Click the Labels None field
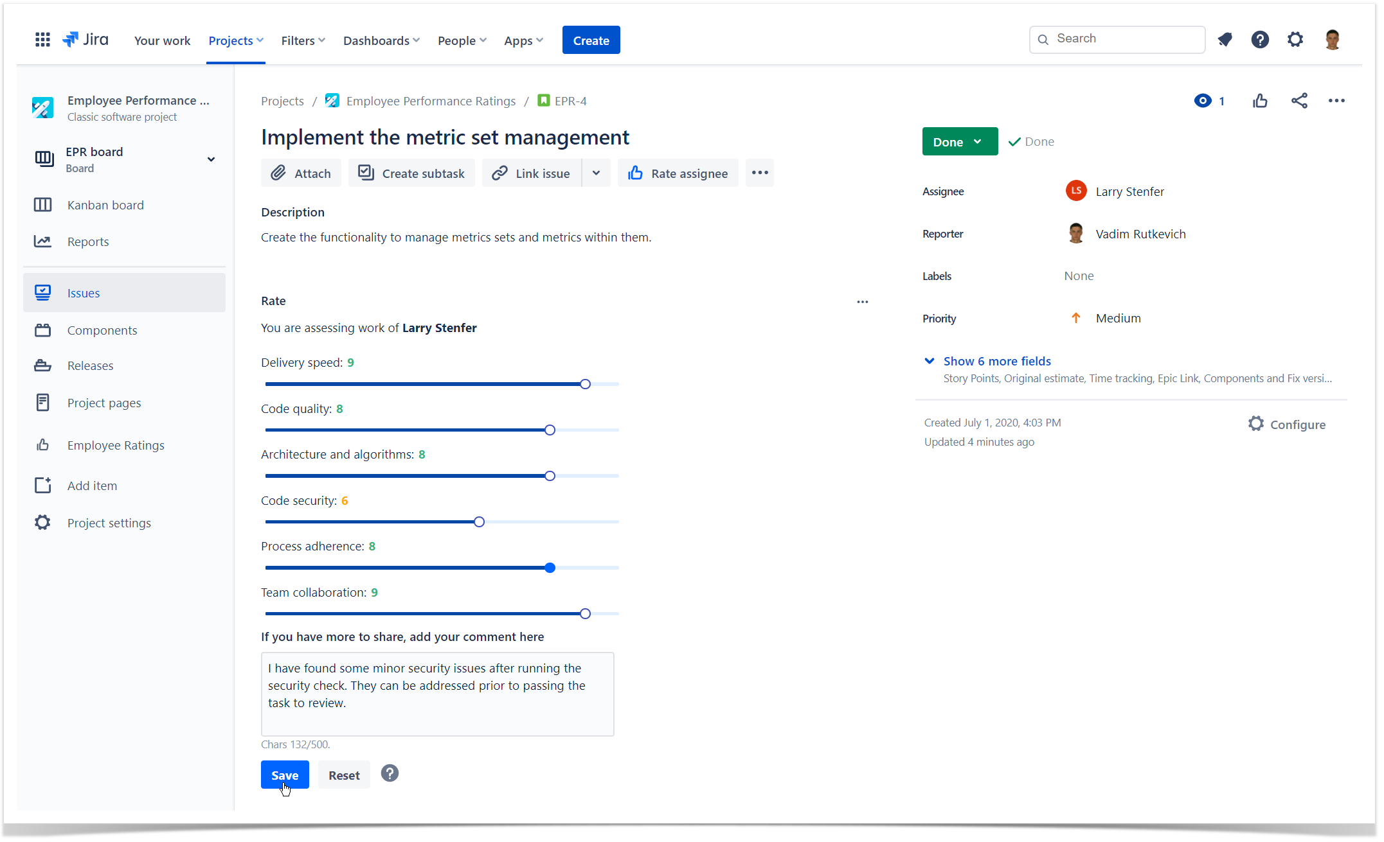The image size is (1384, 842). (x=1079, y=276)
